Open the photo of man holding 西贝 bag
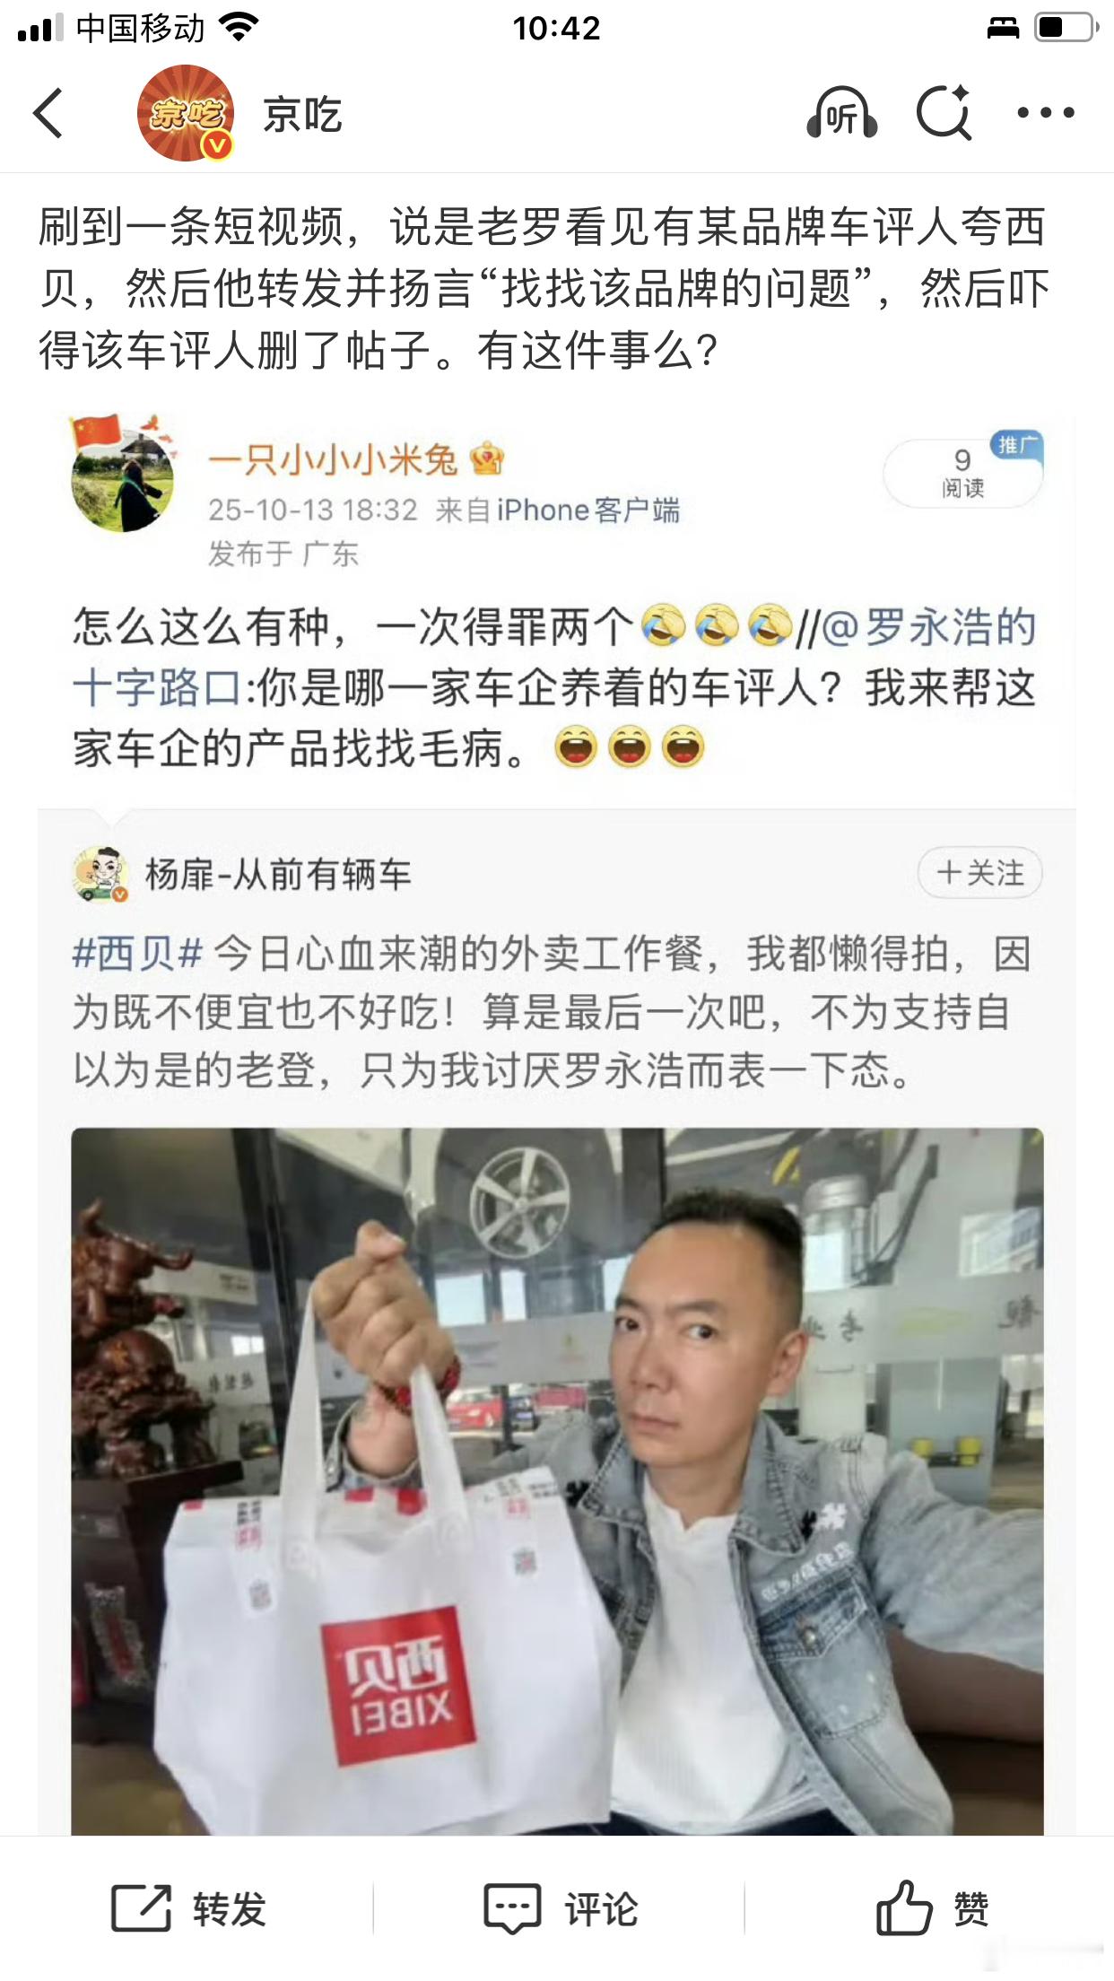 pos(557,1481)
